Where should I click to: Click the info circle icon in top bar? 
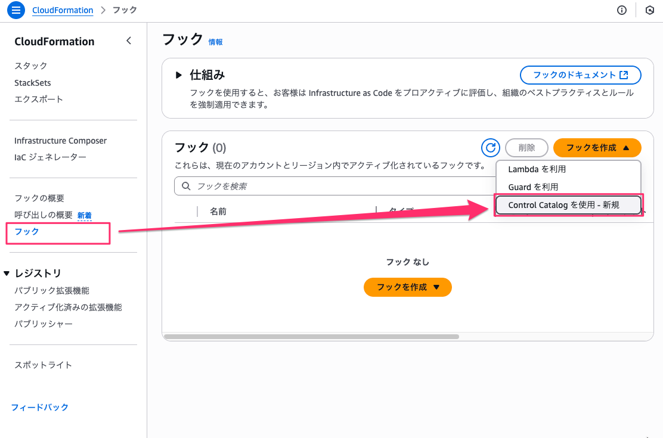click(x=621, y=10)
